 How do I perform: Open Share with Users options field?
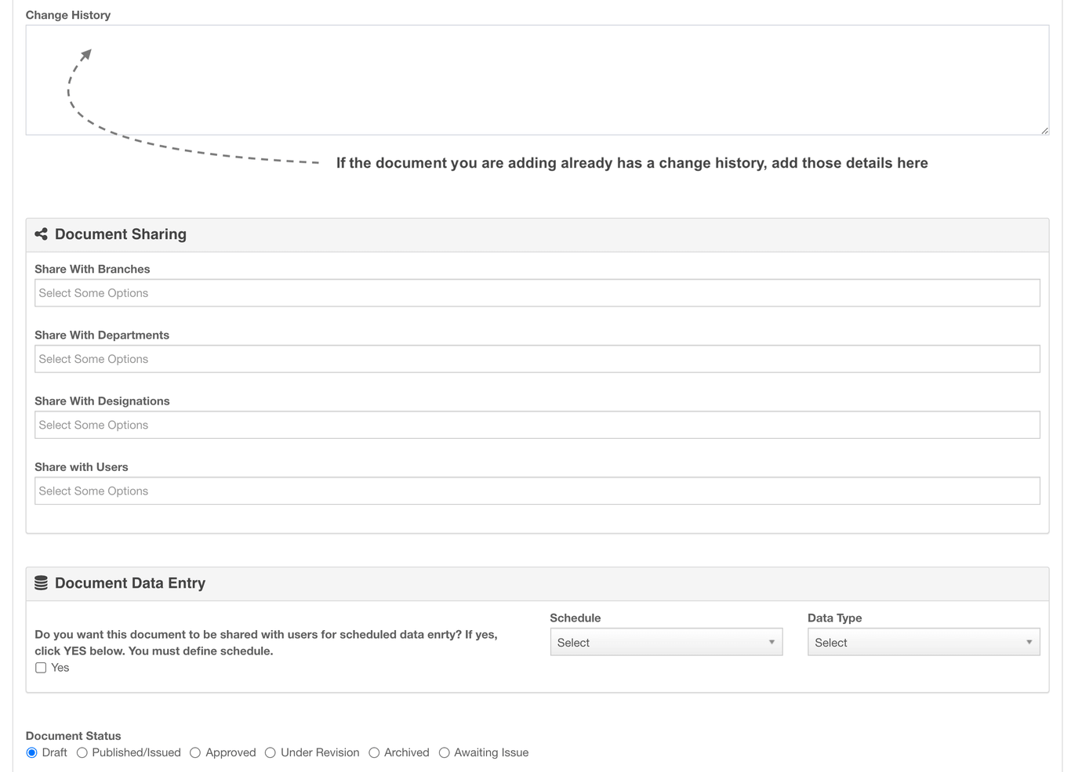pyautogui.click(x=537, y=491)
